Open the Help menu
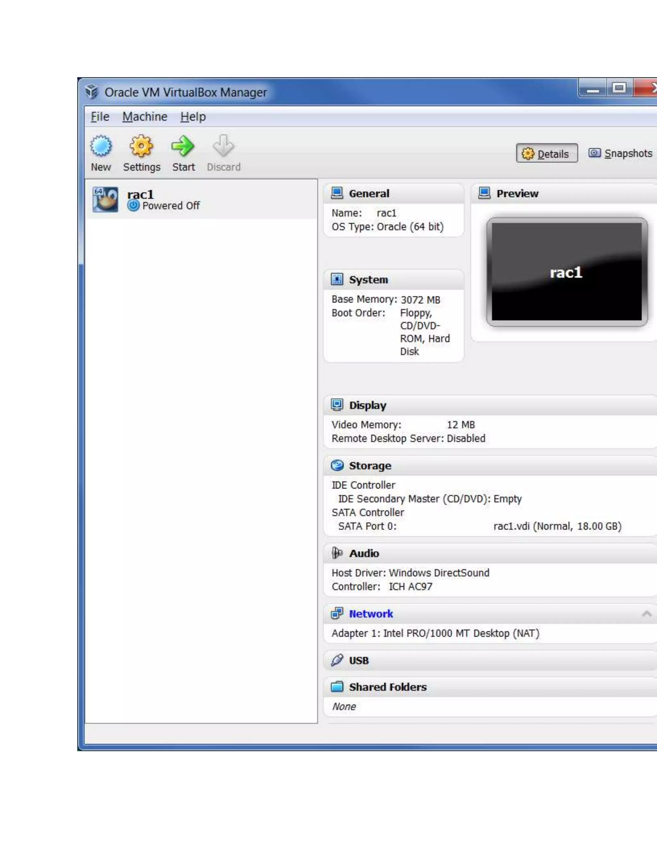Screen dimensions: 657x850 tap(193, 116)
